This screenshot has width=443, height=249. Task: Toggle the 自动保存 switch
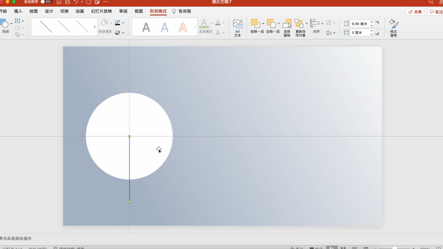pos(46,2)
